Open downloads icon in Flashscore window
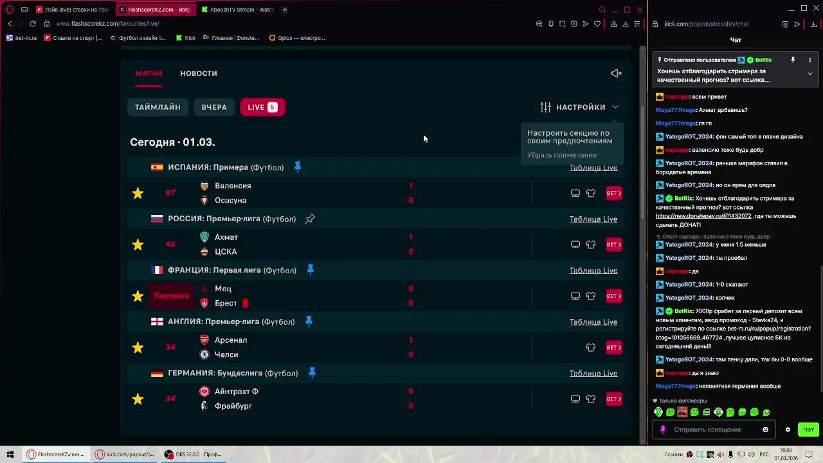 pyautogui.click(x=626, y=24)
